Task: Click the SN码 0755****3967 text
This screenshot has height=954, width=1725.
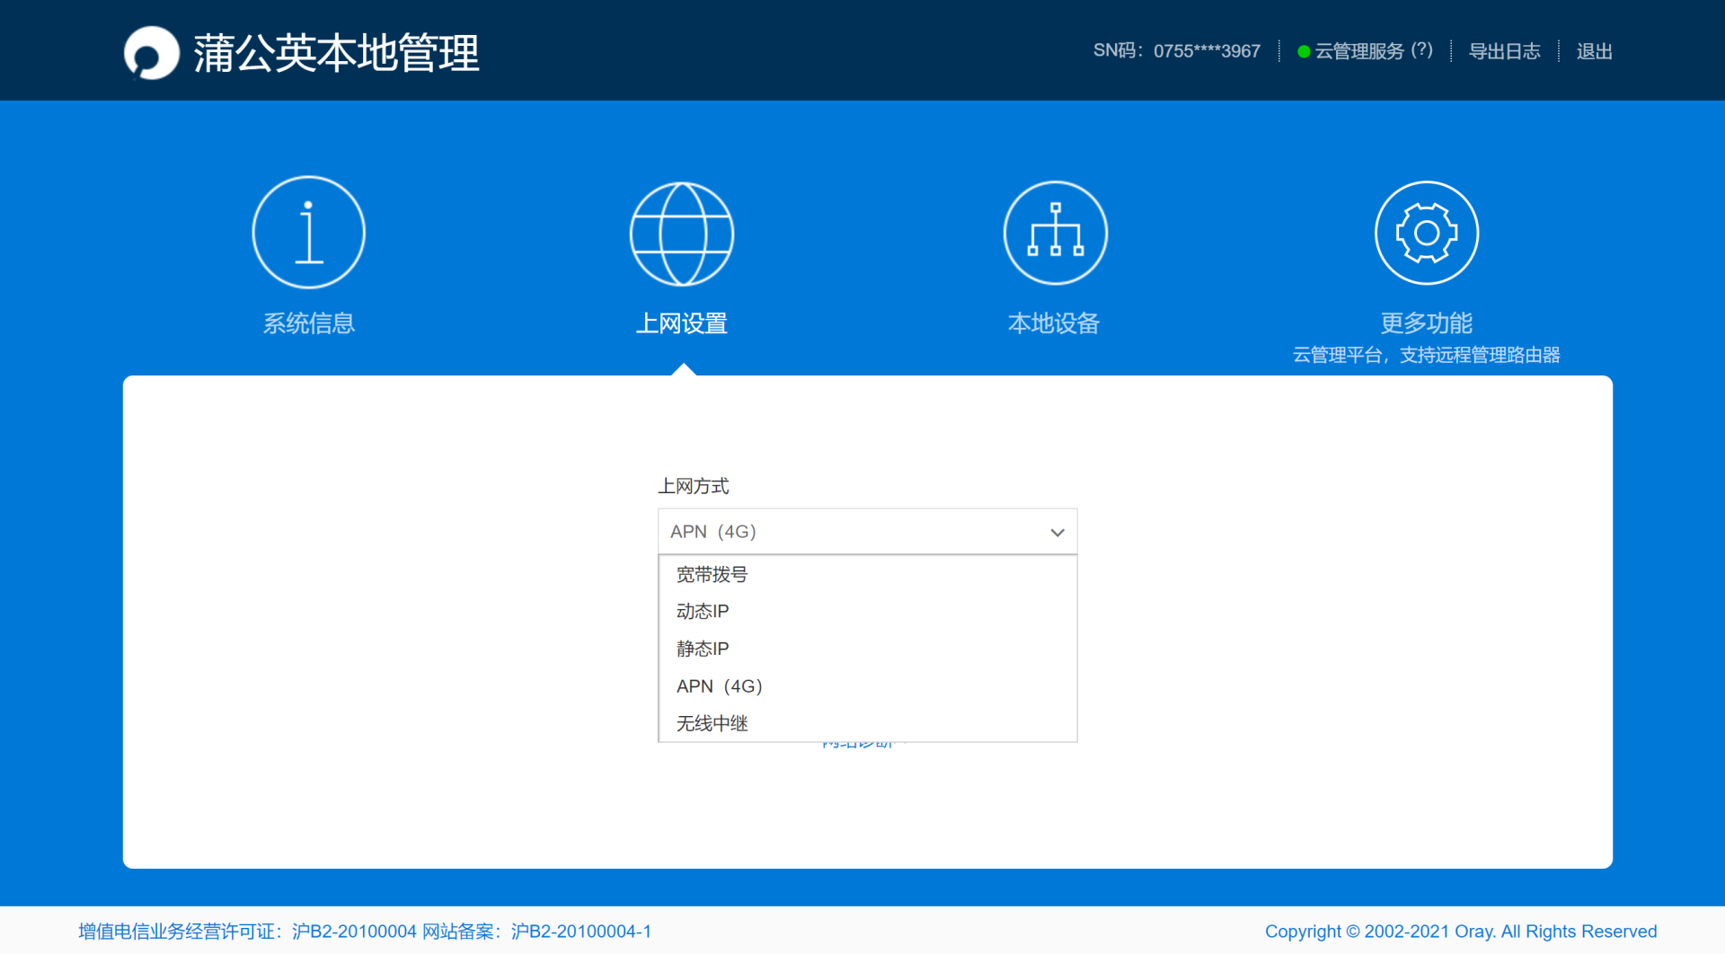Action: [x=1176, y=51]
